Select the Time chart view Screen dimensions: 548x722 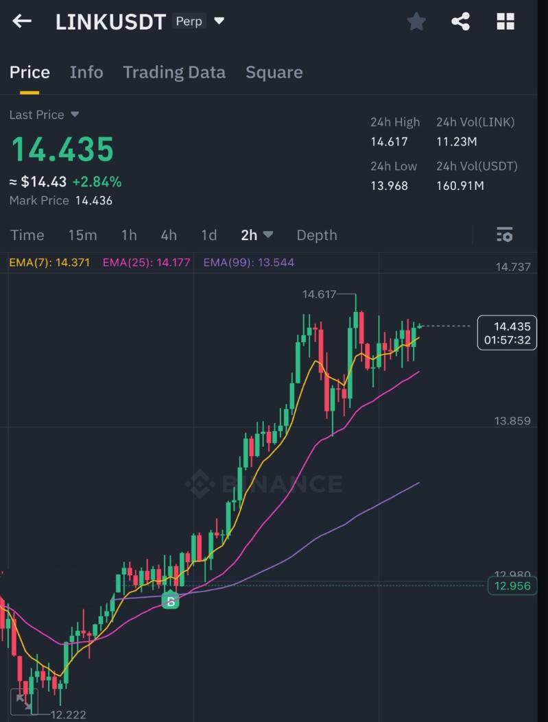pos(27,234)
